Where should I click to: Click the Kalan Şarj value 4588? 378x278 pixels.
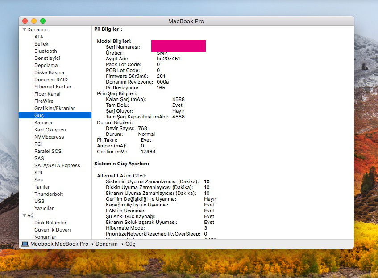179,99
